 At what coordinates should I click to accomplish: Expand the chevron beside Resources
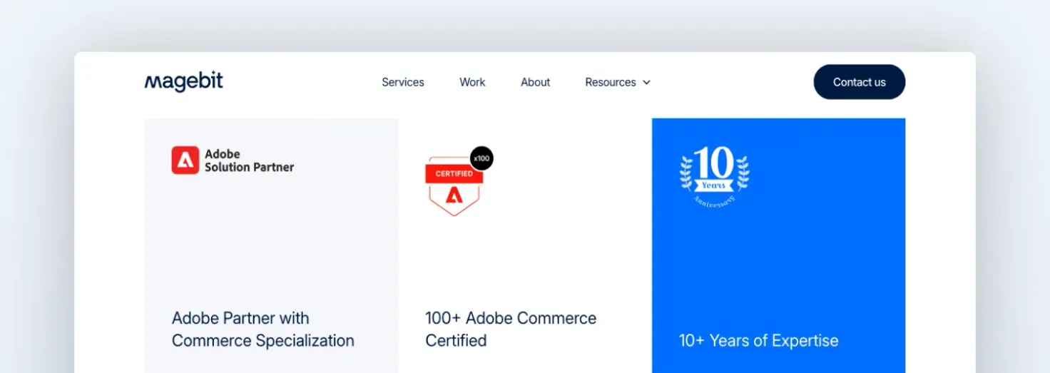pyautogui.click(x=646, y=83)
